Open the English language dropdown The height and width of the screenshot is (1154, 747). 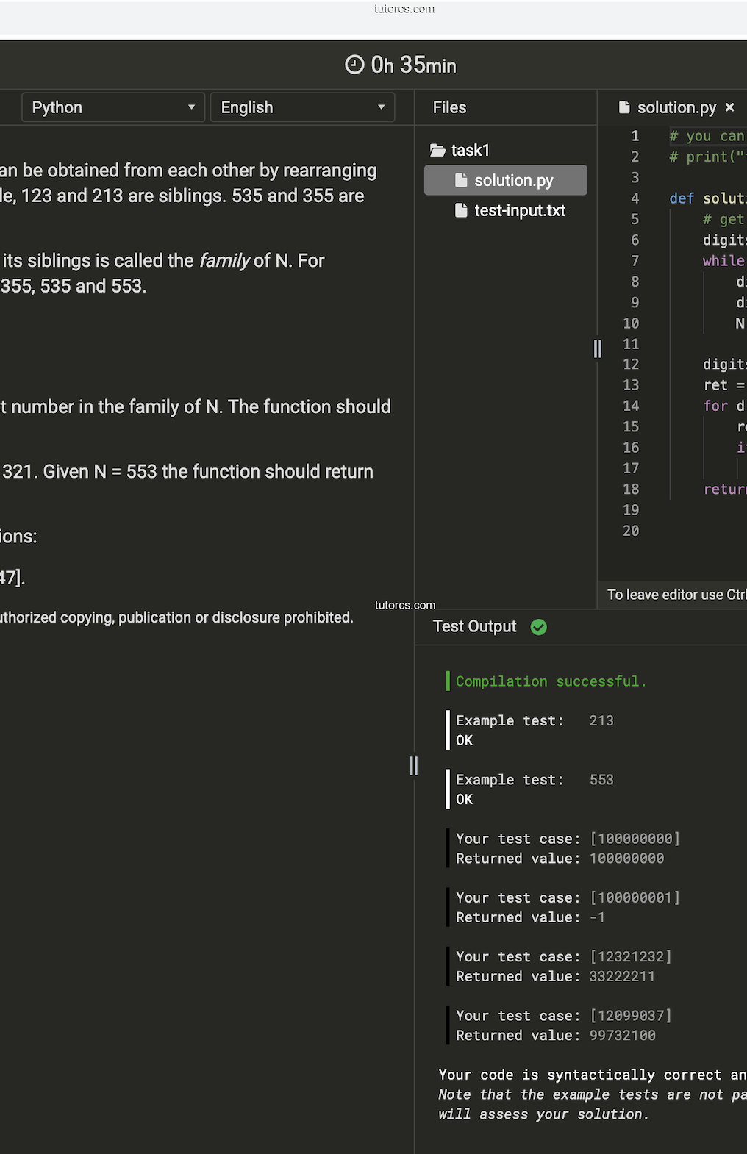(302, 107)
